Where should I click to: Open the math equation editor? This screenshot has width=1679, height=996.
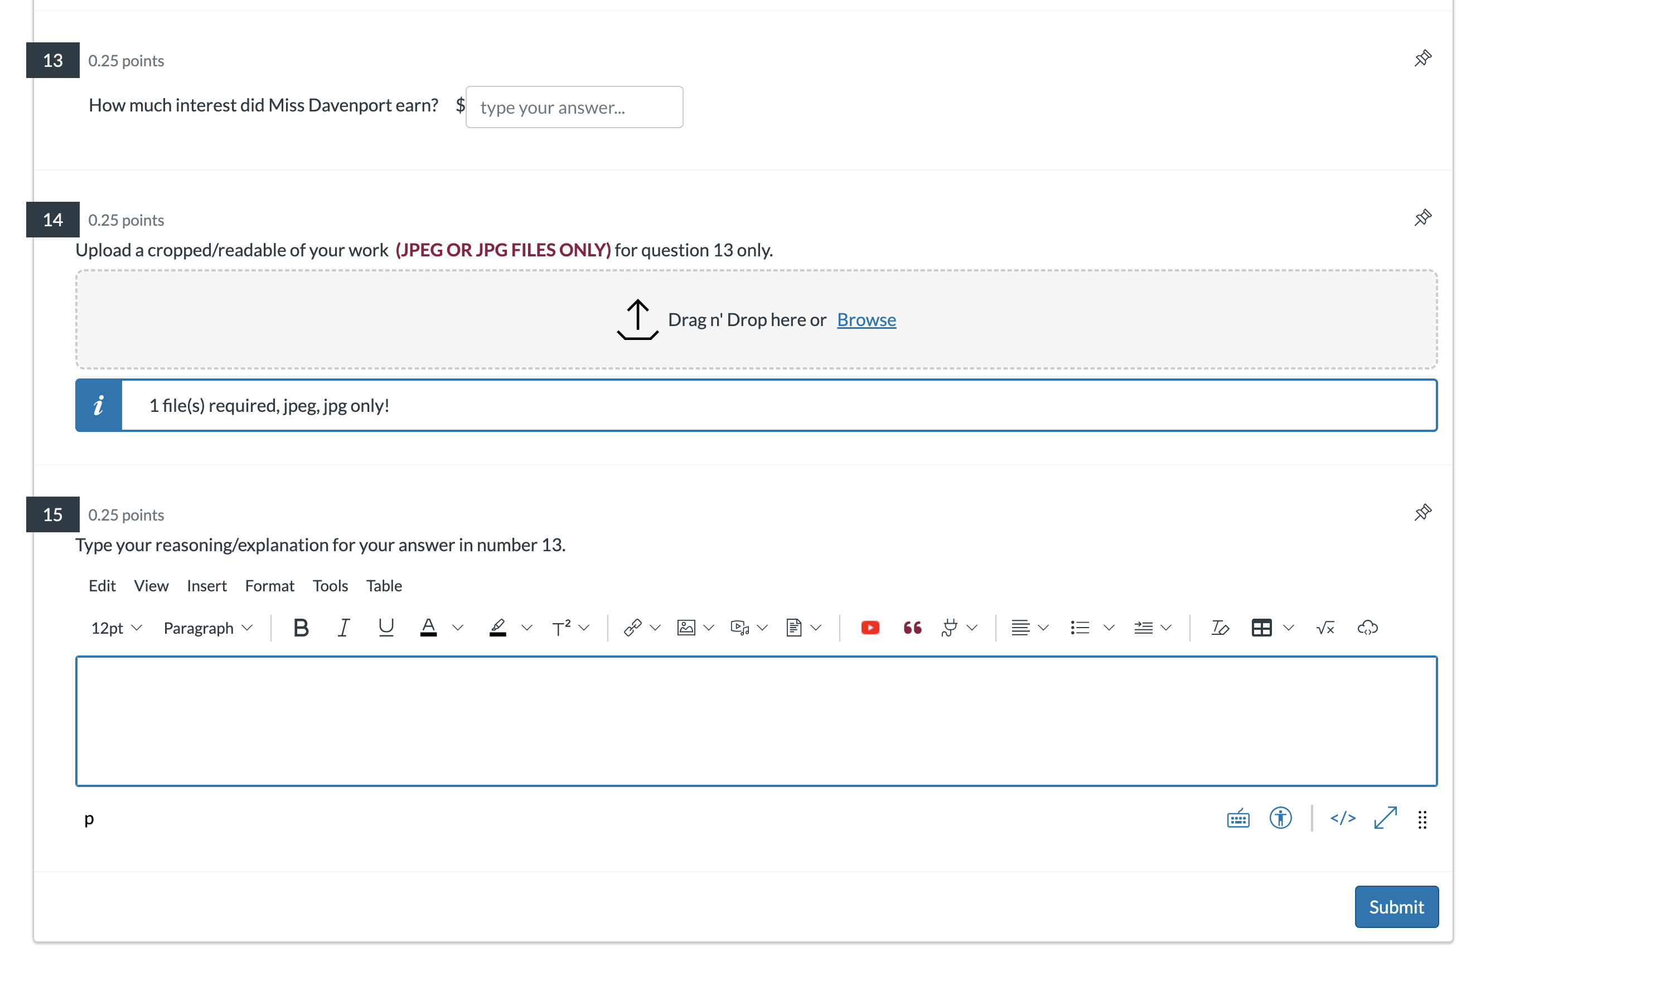(x=1324, y=628)
